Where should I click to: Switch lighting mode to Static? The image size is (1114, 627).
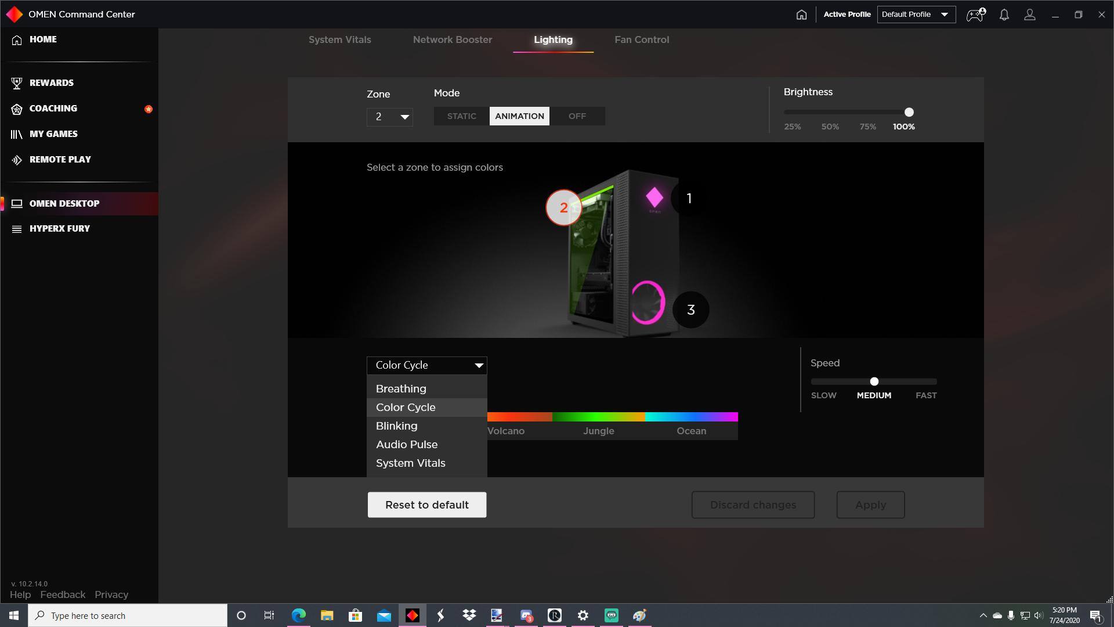pyautogui.click(x=461, y=116)
